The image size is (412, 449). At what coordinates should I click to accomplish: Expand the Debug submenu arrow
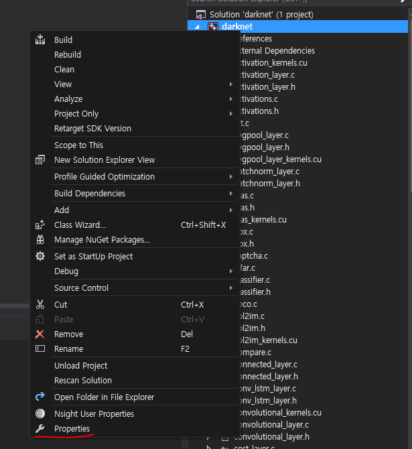coord(230,271)
